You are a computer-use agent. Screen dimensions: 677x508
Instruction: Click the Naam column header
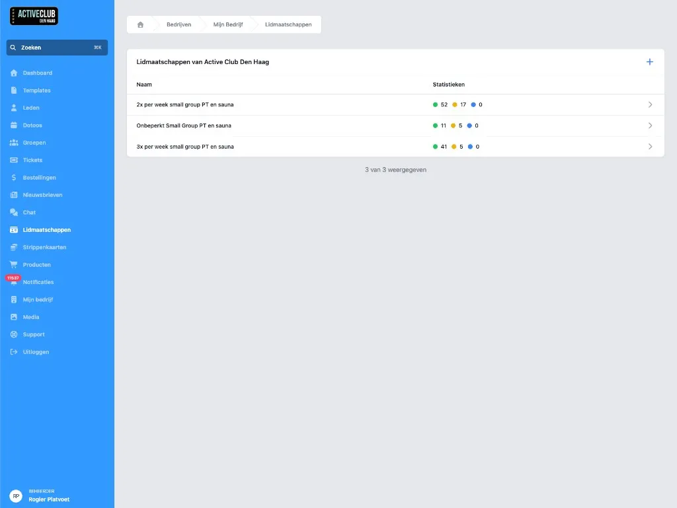coord(144,85)
